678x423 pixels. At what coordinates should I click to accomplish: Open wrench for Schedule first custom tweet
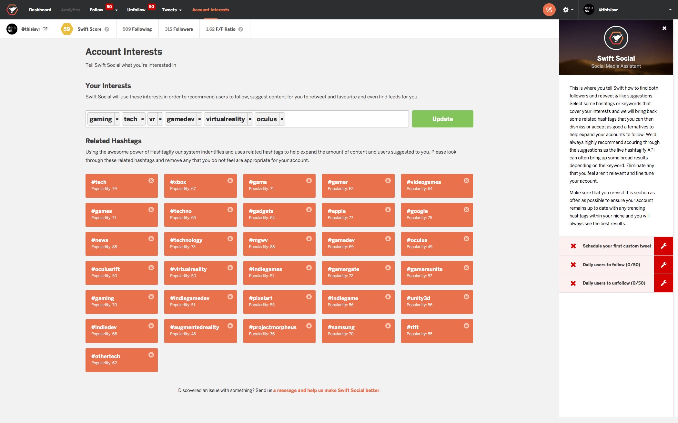pyautogui.click(x=663, y=246)
